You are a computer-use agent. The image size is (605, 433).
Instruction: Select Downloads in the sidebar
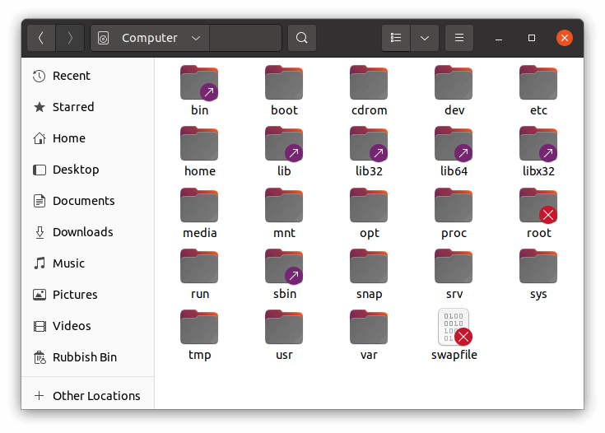[82, 232]
